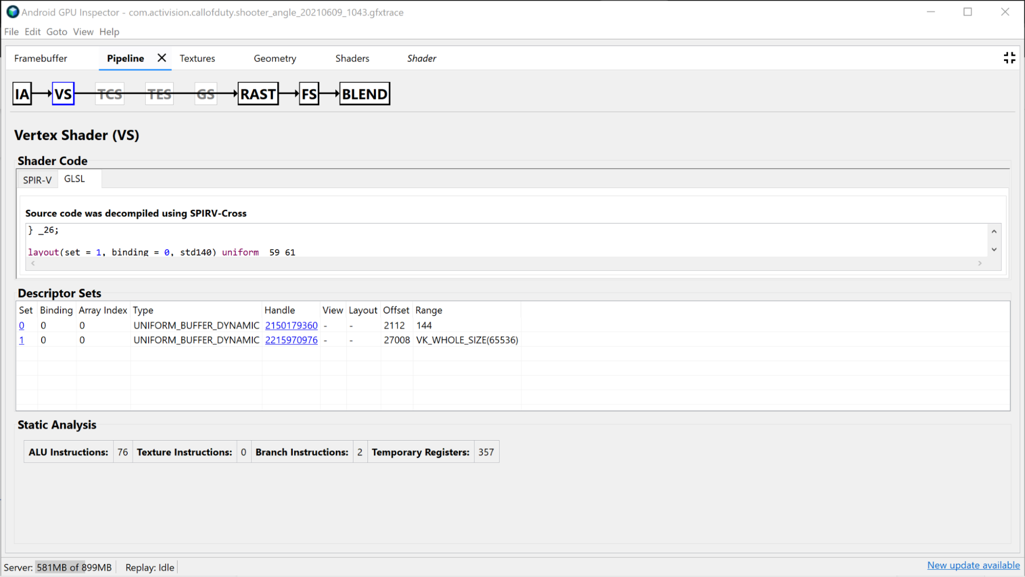
Task: Click the descriptor set link 1
Action: [x=21, y=340]
